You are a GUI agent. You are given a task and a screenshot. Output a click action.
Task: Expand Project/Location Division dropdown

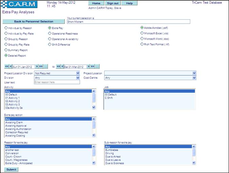tap(78, 73)
